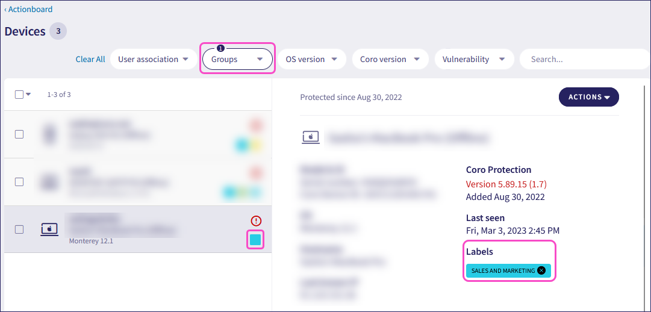
Task: Click the blurred device icon in second row
Action: 49,181
